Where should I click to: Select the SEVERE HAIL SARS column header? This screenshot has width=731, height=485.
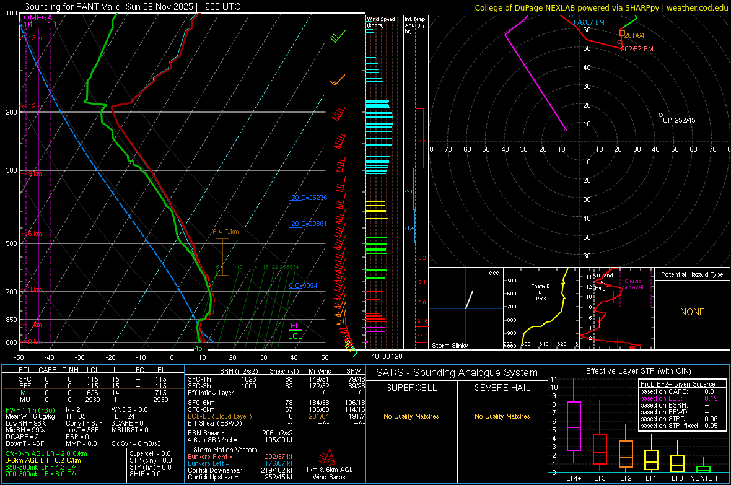(x=502, y=388)
